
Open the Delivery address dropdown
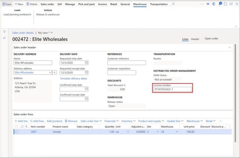click(x=50, y=72)
